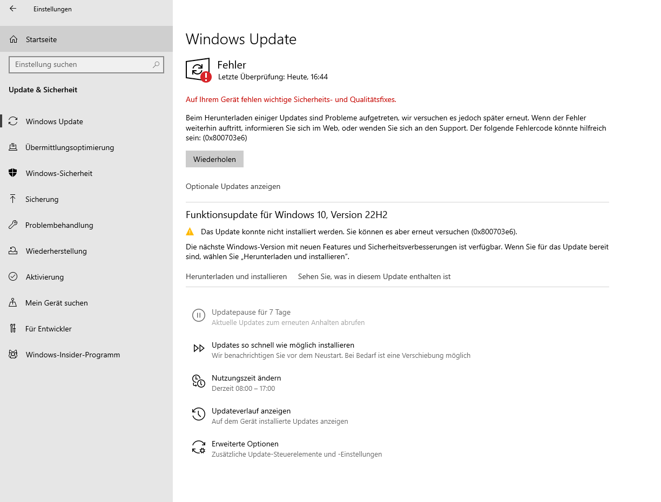The image size is (661, 502).
Task: Click the red missing security fixes warning
Action: coord(291,99)
